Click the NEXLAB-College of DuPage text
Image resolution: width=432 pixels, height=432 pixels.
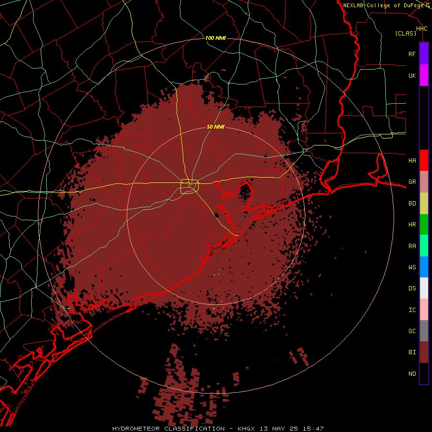tap(384, 5)
